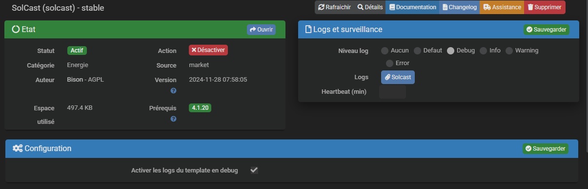The height and width of the screenshot is (189, 588).
Task: Set log level to Warning
Action: pyautogui.click(x=509, y=51)
